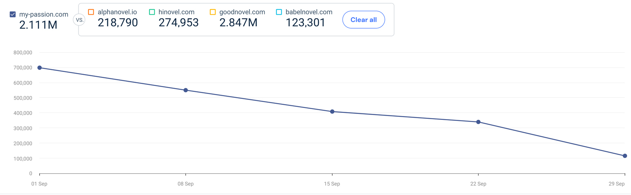
Task: Enable the alphanovel.io checkbox
Action: pos(91,12)
